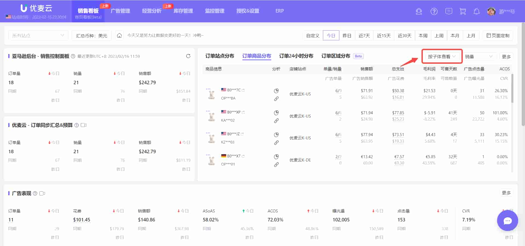Open the 销售看板 navigation menu
The width and height of the screenshot is (525, 246).
click(x=88, y=11)
